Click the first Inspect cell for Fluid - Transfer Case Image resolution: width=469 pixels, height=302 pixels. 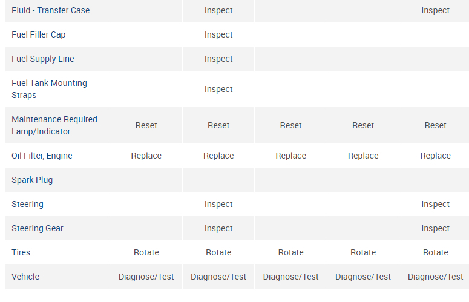click(218, 10)
